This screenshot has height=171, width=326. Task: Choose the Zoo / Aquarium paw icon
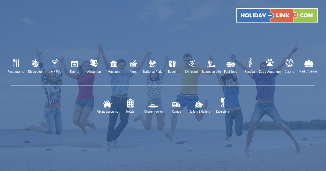pos(270,63)
